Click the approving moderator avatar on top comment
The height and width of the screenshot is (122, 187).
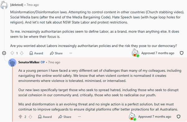(x=135, y=53)
